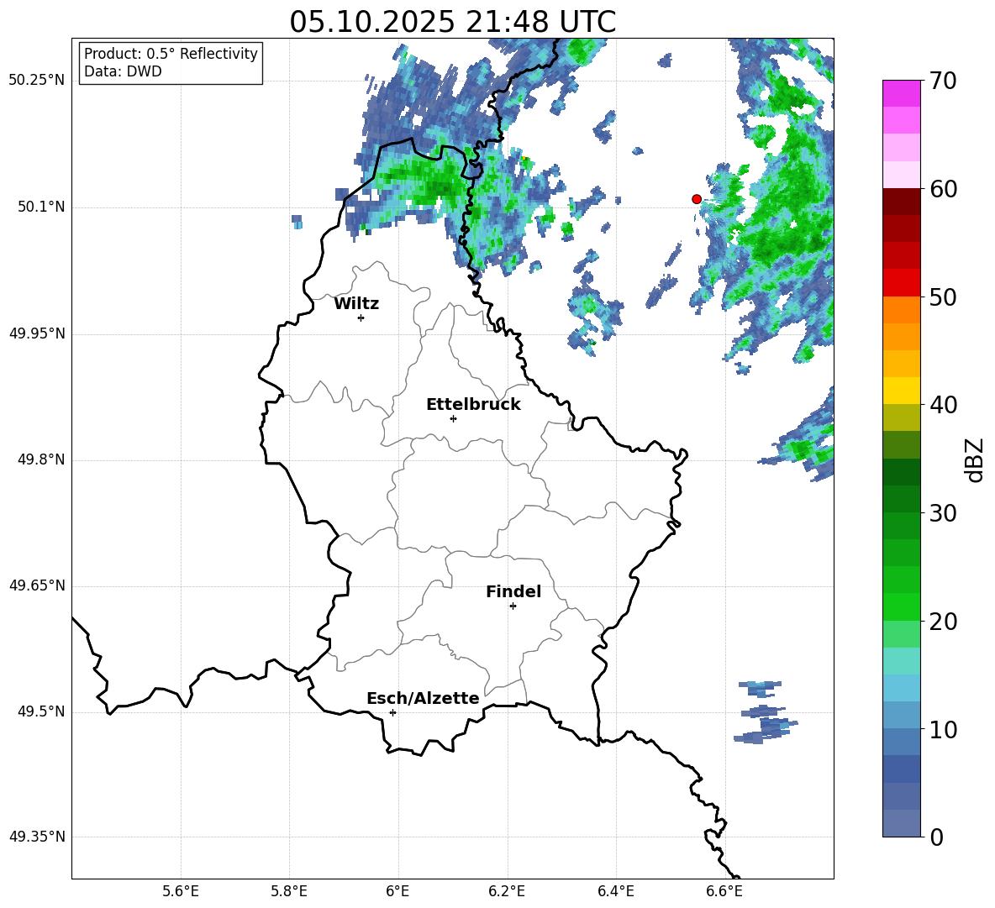Pick the dark green colorbar swatch above 30

click(902, 499)
